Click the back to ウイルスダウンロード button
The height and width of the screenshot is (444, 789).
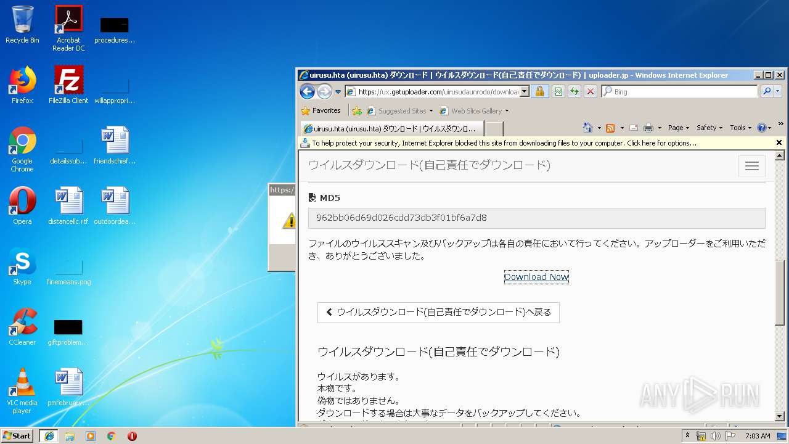(x=438, y=312)
